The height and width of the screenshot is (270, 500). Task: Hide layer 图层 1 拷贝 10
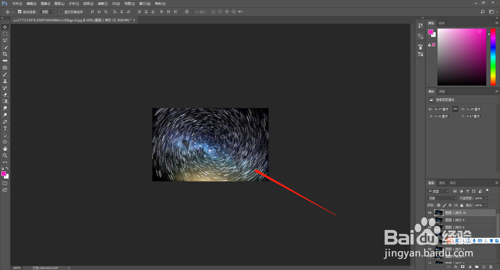point(430,213)
